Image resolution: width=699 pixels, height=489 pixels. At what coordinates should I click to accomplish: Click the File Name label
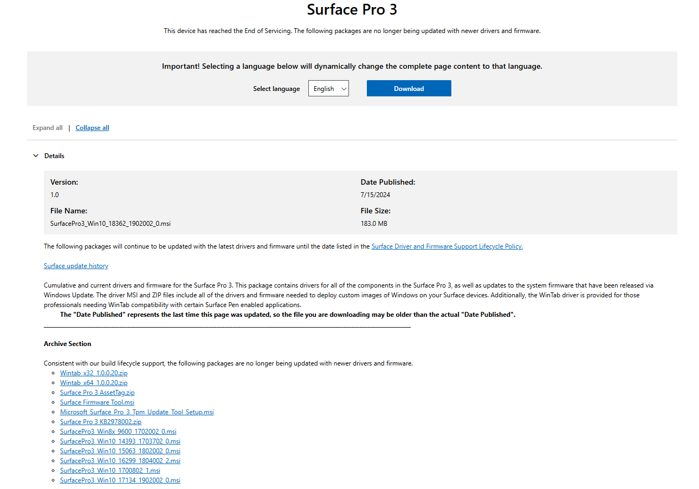[x=69, y=211]
